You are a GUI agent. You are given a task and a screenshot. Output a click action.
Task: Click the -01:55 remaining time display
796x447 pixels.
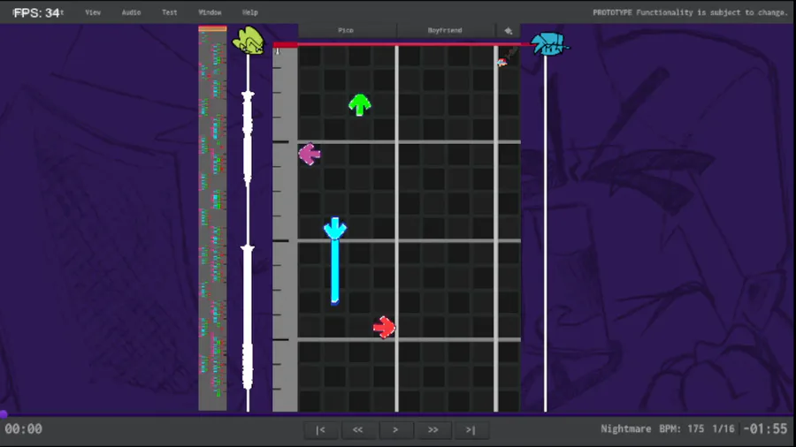point(766,428)
